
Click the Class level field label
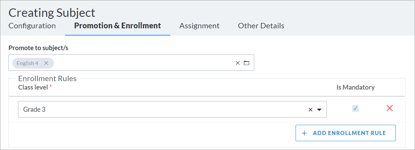(33, 87)
